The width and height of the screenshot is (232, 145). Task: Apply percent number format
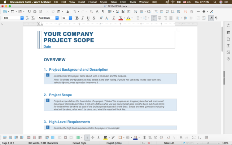click(x=150, y=137)
